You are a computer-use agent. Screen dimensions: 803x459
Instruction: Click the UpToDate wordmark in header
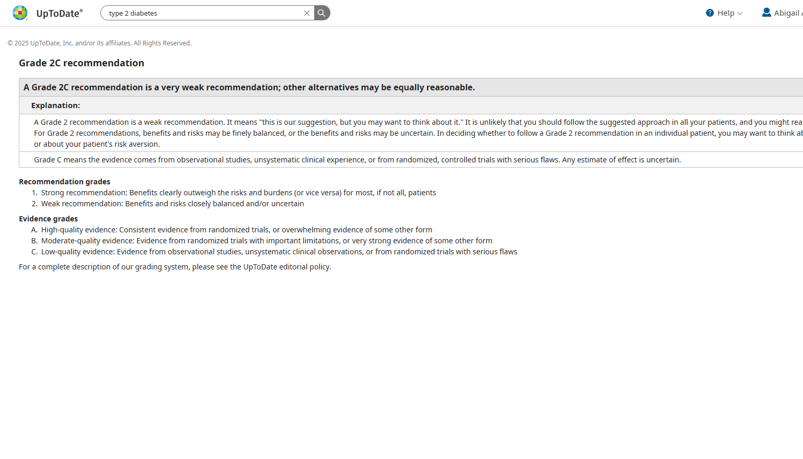pos(59,14)
